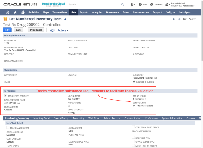Toggle Drop Ship Item checkbox
Viewport: 203px width, 148px height.
133,138
